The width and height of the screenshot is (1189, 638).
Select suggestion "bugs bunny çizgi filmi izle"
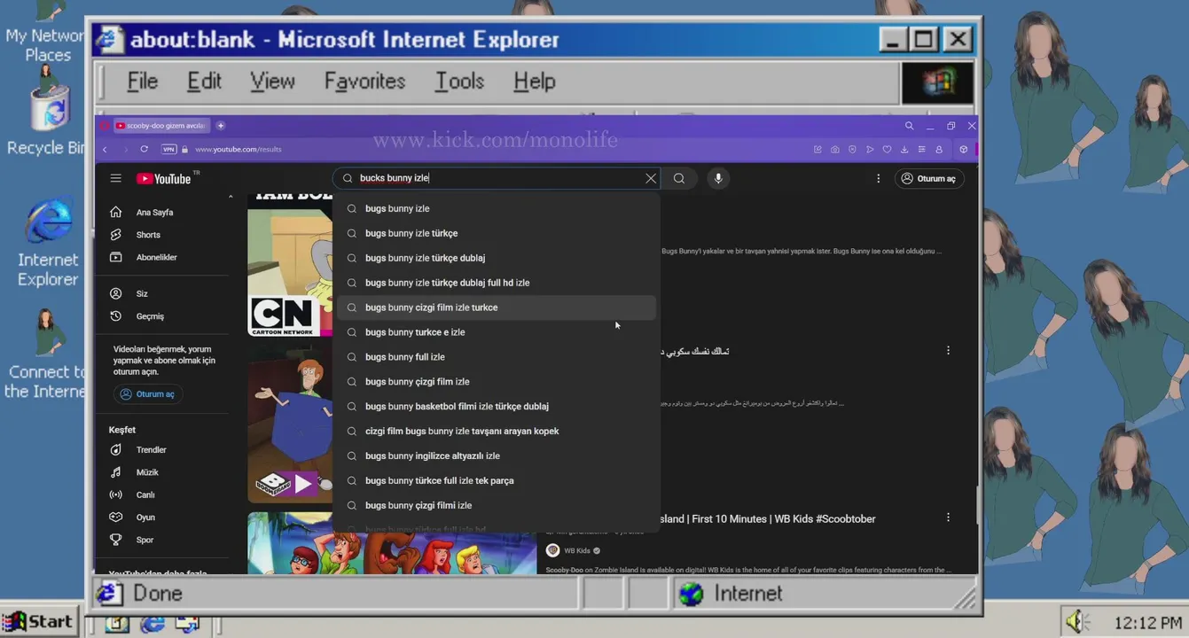(x=497, y=506)
